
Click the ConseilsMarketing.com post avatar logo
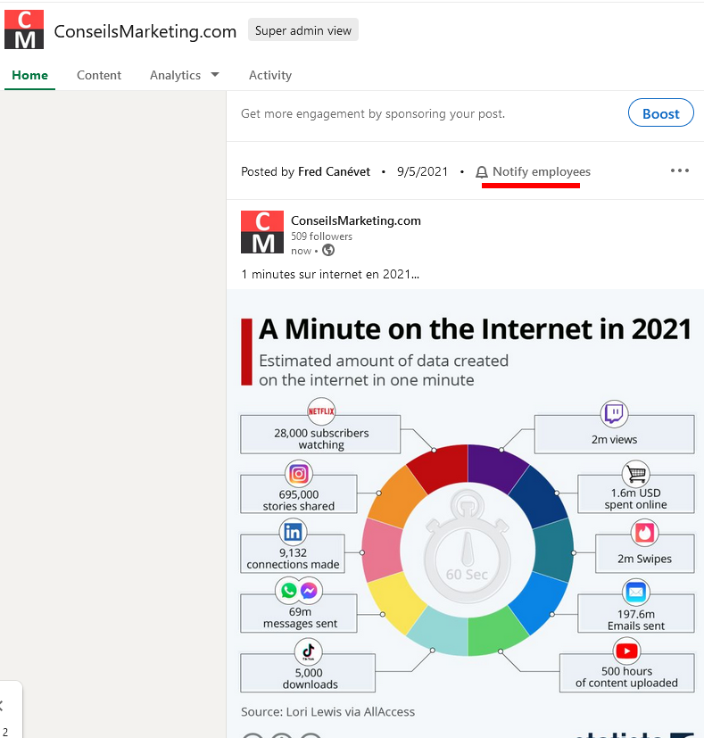[x=262, y=232]
